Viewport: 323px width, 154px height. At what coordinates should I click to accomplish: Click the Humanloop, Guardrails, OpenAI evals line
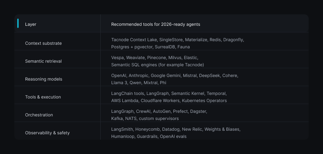[x=149, y=136]
